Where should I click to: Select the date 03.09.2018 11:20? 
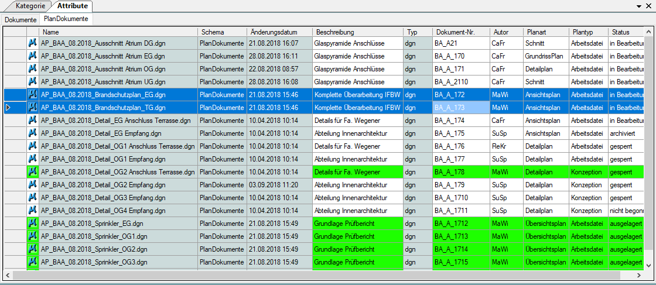click(x=279, y=185)
